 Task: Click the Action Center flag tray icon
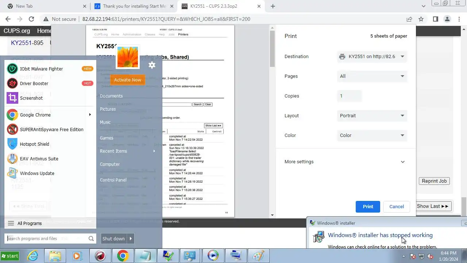point(413,256)
